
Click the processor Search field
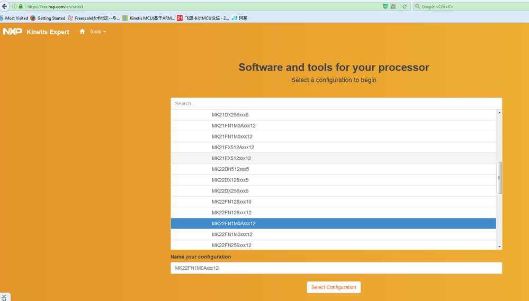(336, 104)
